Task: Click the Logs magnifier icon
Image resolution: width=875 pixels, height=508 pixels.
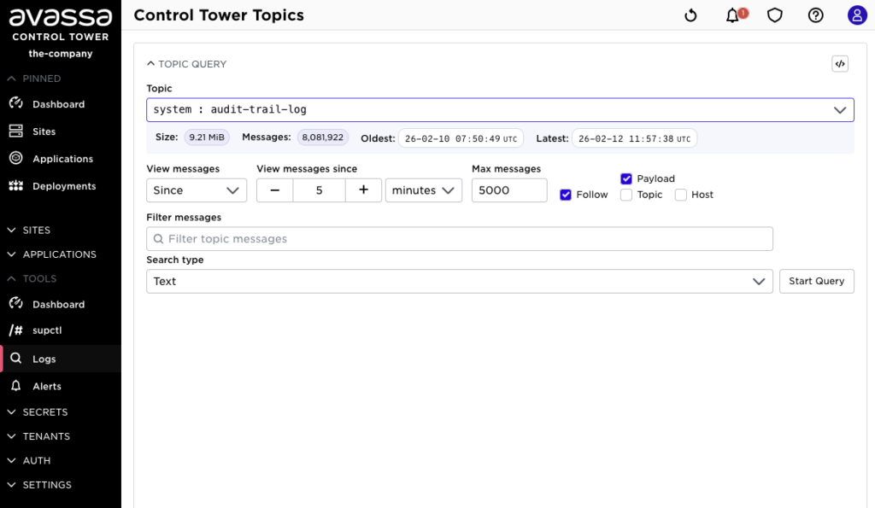Action: click(16, 358)
